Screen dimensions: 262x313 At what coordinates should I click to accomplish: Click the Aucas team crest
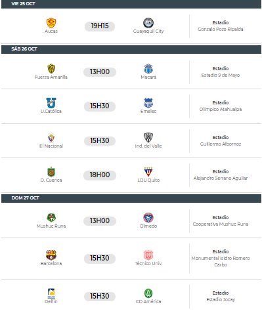coord(51,23)
